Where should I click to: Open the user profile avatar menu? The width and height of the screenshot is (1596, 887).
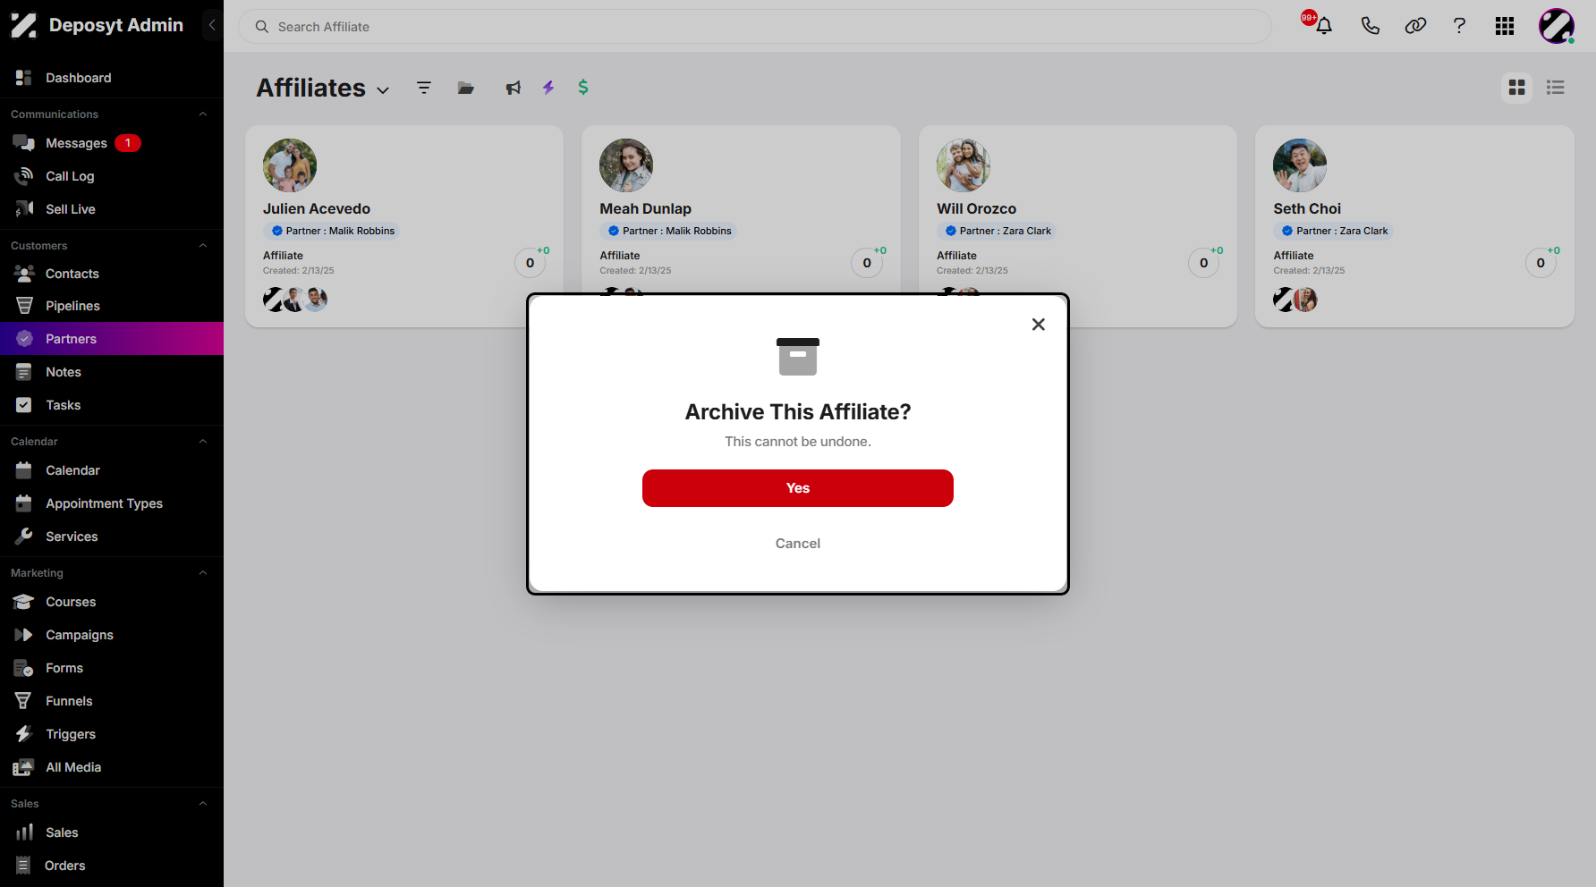(1557, 26)
